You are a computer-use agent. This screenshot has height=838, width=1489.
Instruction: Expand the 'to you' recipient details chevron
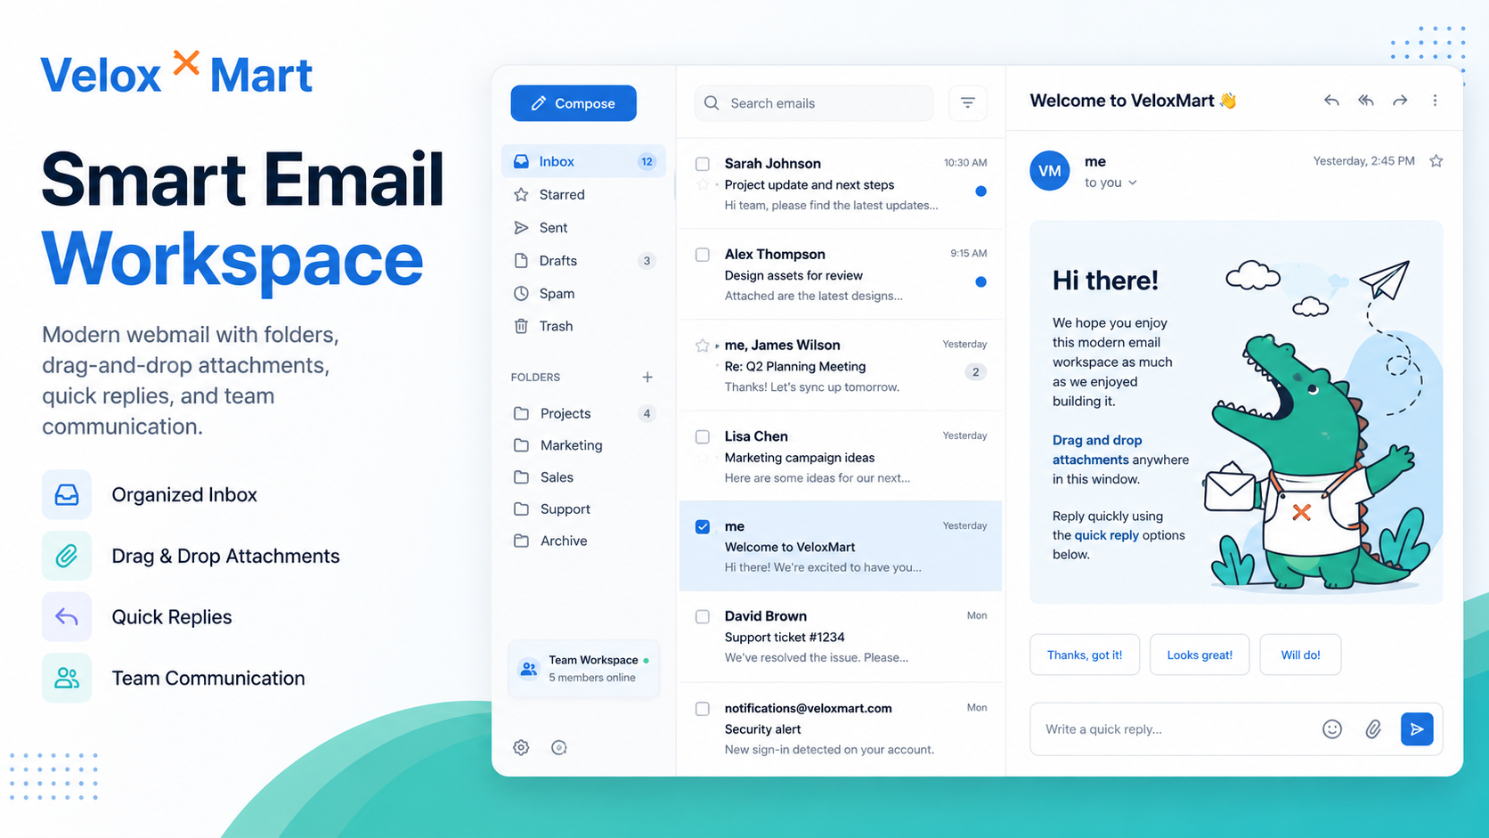tap(1133, 183)
